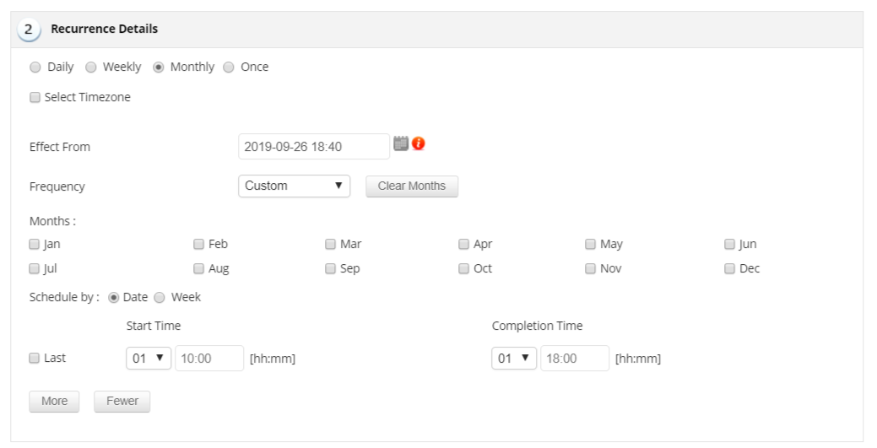Screen dimensions: 877x448
Task: Switch Schedule by to Week
Action: [160, 298]
